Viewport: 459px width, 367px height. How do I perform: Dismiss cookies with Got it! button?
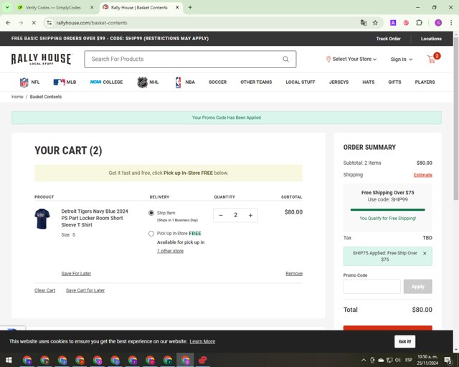coord(404,341)
